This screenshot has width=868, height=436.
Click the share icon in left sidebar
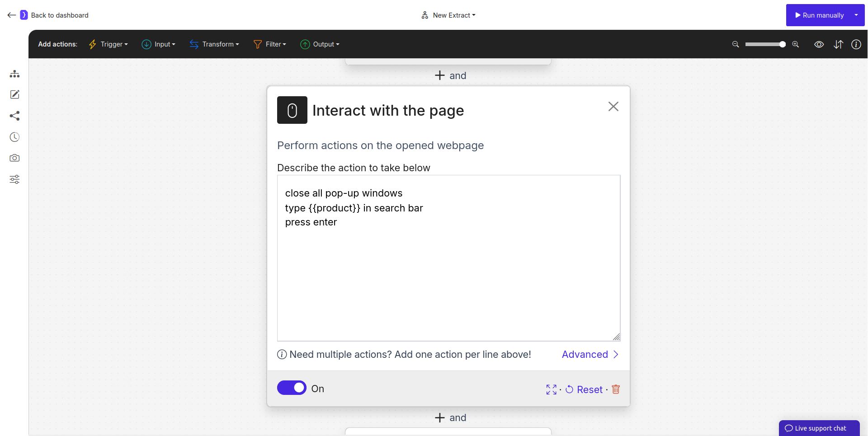pyautogui.click(x=14, y=116)
